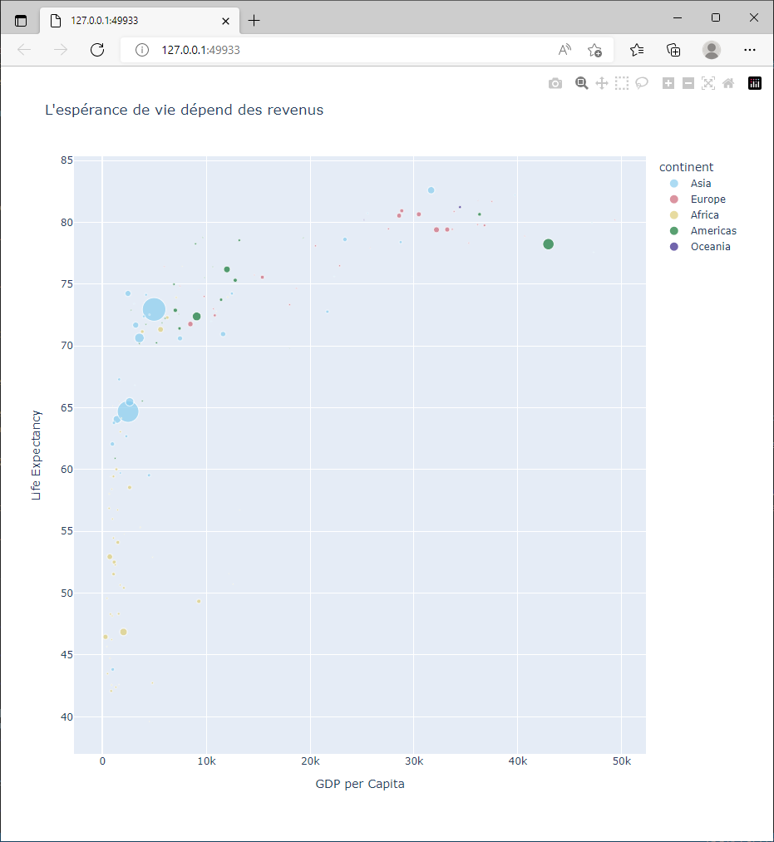
Task: Click the Zoom out minus icon
Action: coord(688,83)
